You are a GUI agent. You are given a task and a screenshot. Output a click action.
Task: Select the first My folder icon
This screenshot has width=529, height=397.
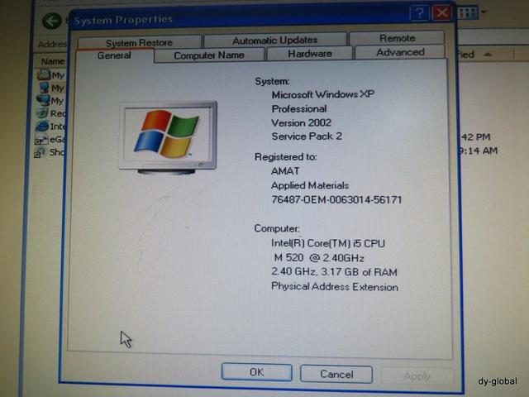pos(44,74)
